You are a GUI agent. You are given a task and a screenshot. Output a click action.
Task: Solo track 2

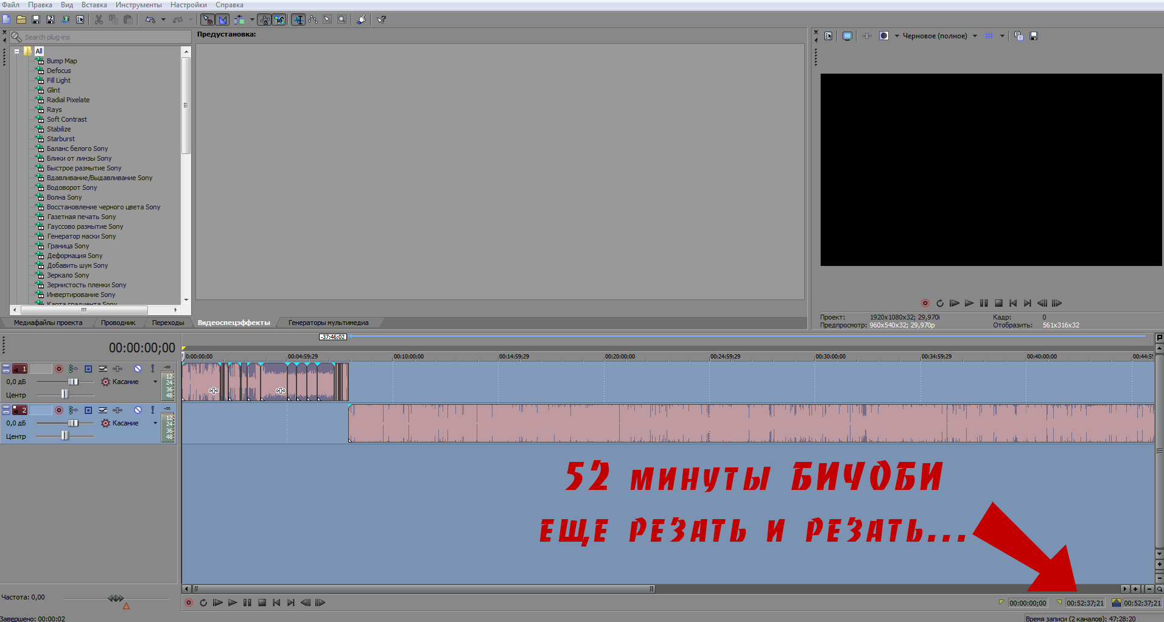click(x=153, y=410)
